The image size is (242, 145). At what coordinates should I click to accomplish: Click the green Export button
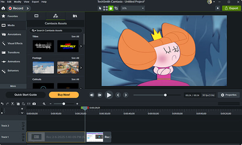pyautogui.click(x=232, y=8)
